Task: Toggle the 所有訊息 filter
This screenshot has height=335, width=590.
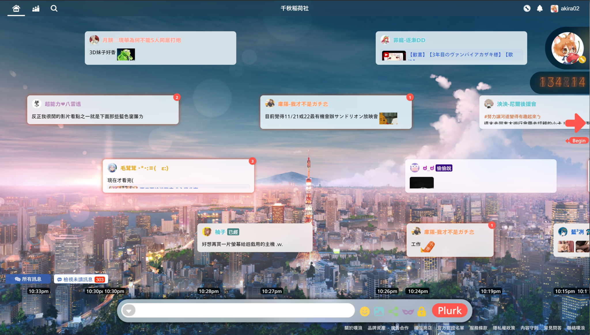Action: point(28,279)
